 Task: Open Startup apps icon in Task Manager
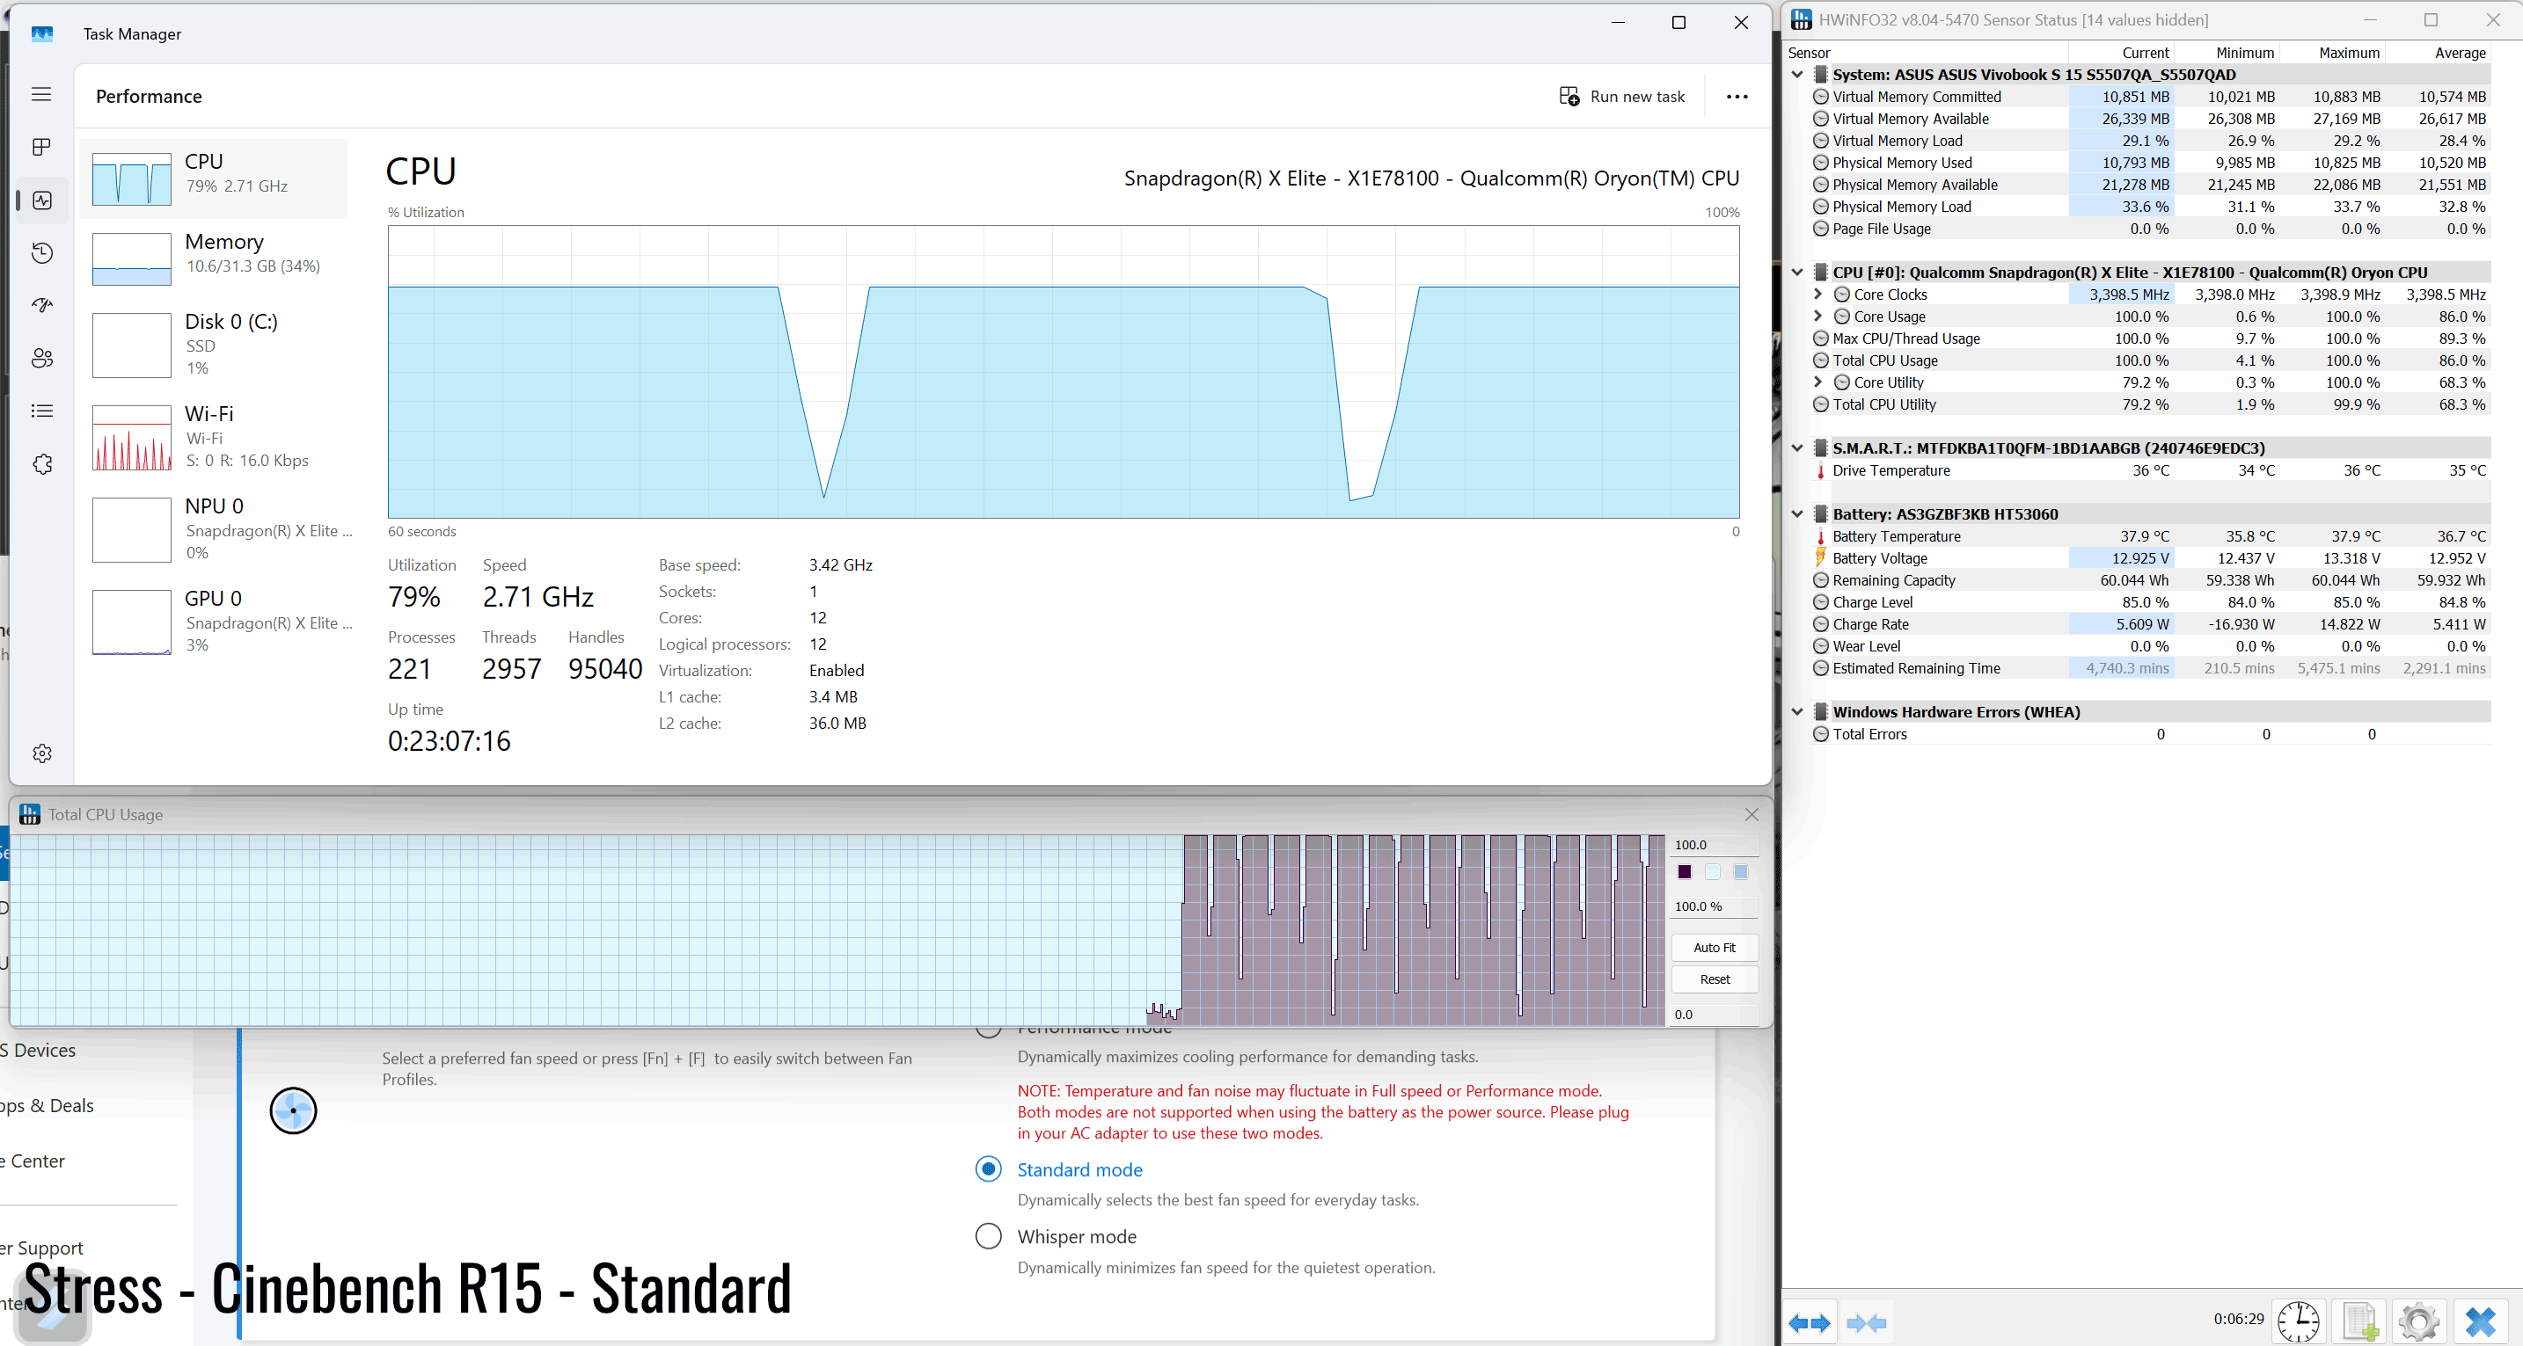click(42, 305)
